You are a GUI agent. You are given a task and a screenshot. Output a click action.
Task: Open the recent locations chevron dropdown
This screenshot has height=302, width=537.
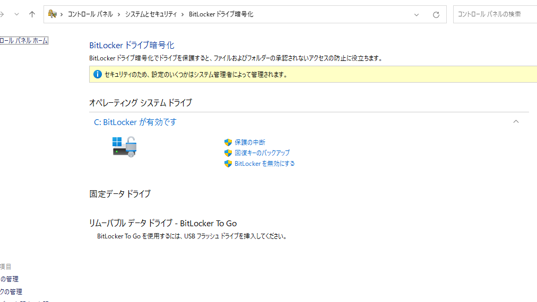(x=16, y=14)
